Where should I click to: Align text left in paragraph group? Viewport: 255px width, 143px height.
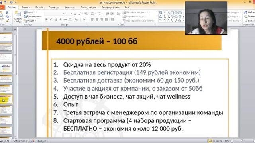(x=92, y=19)
